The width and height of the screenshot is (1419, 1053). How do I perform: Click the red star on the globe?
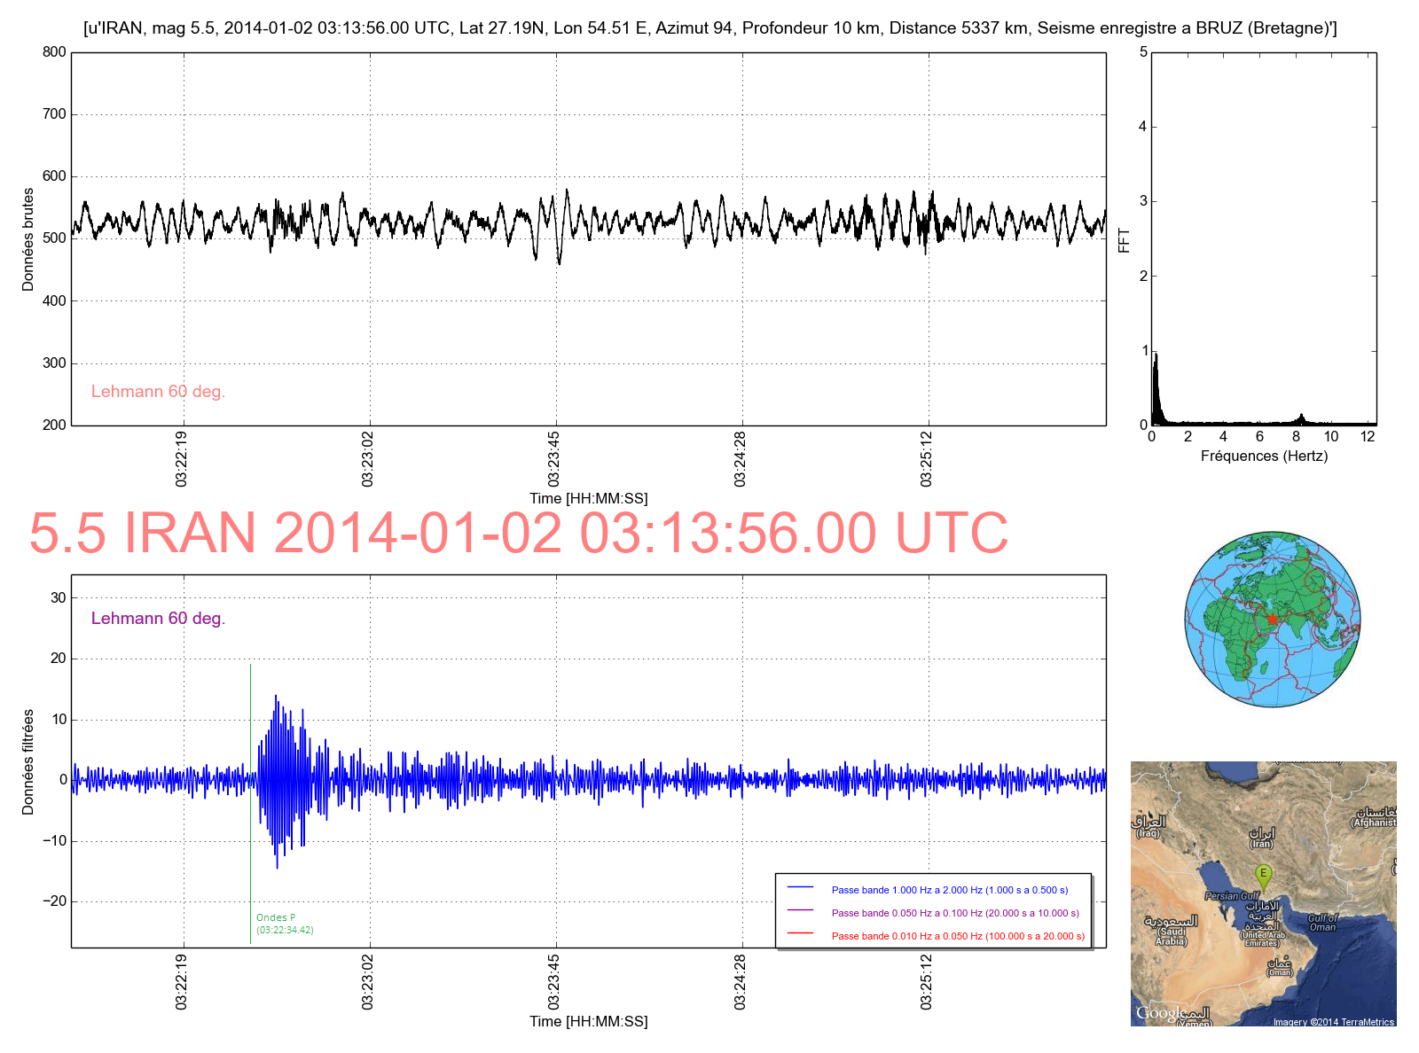point(1271,619)
